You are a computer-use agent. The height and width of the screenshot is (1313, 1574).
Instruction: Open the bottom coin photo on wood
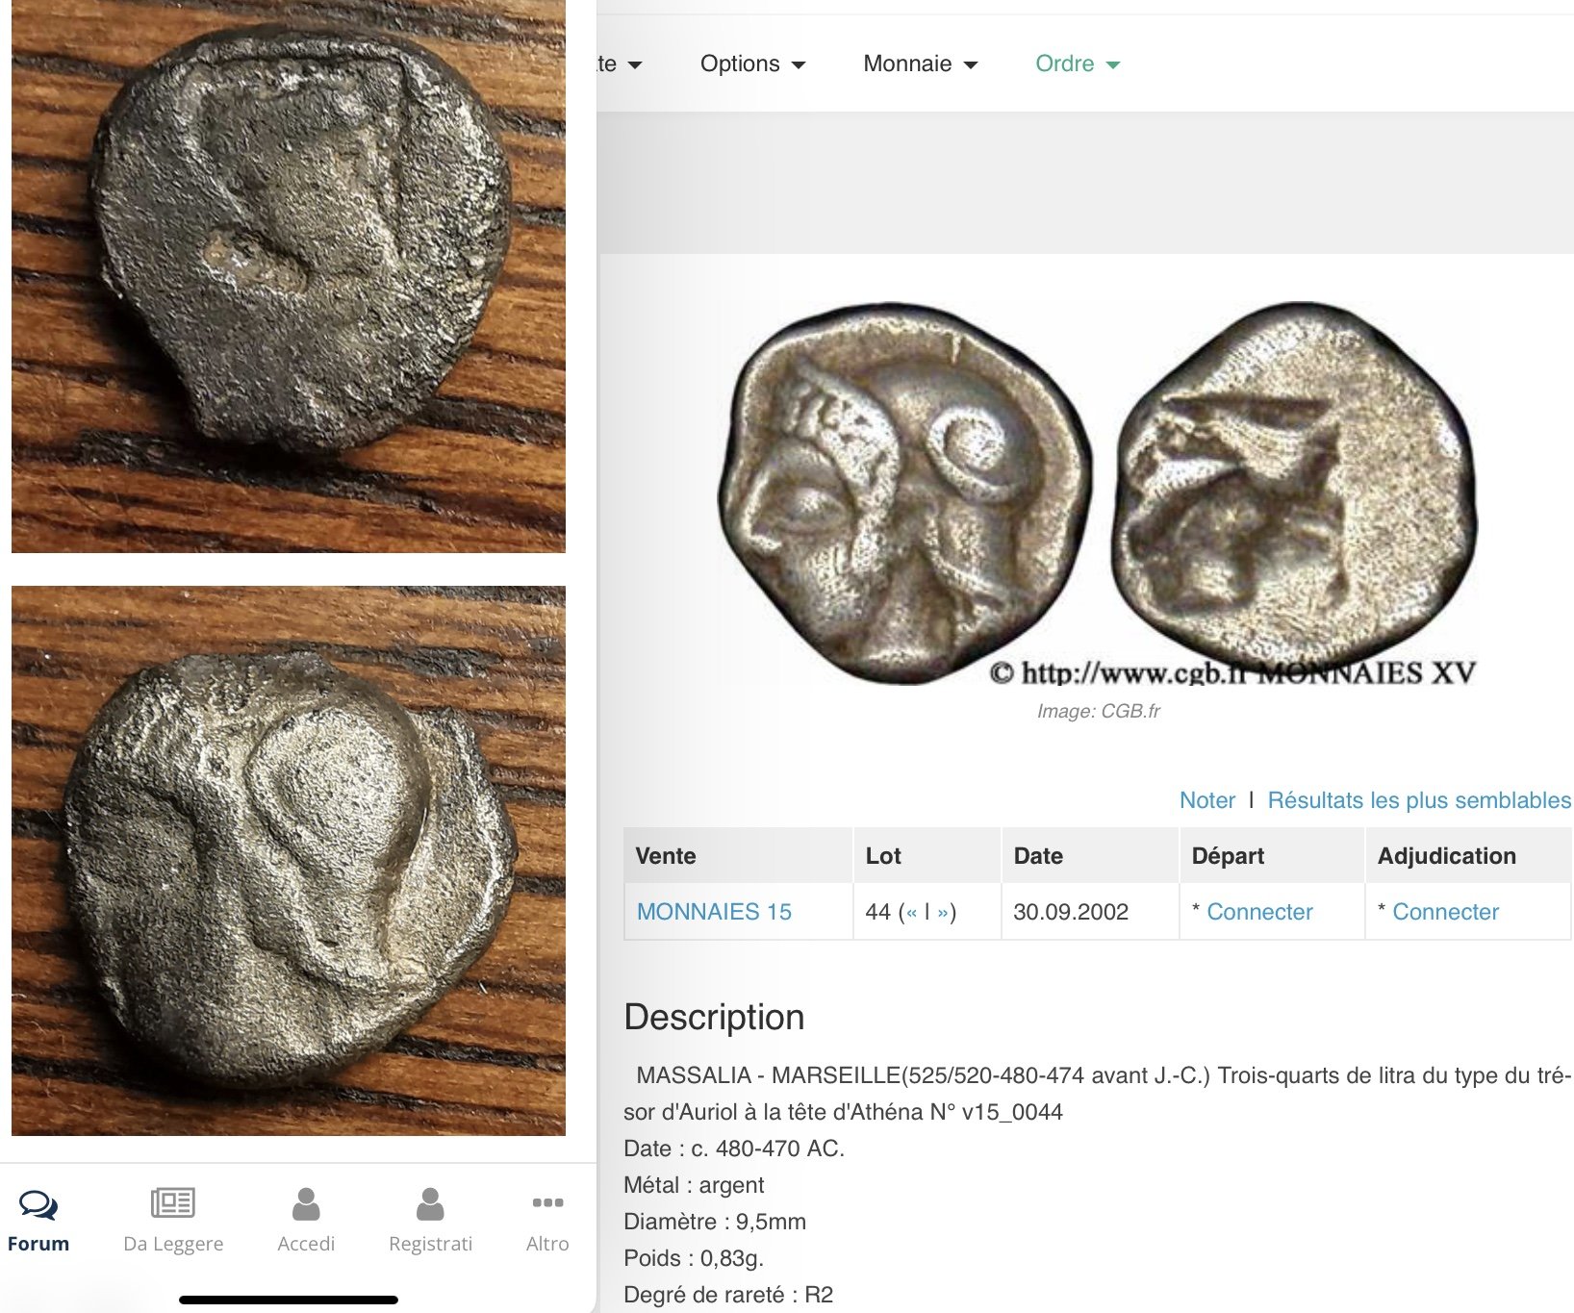pos(289,861)
